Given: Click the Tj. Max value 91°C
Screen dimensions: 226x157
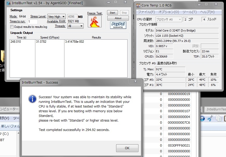Looking at the screenshot, I should (170, 69).
